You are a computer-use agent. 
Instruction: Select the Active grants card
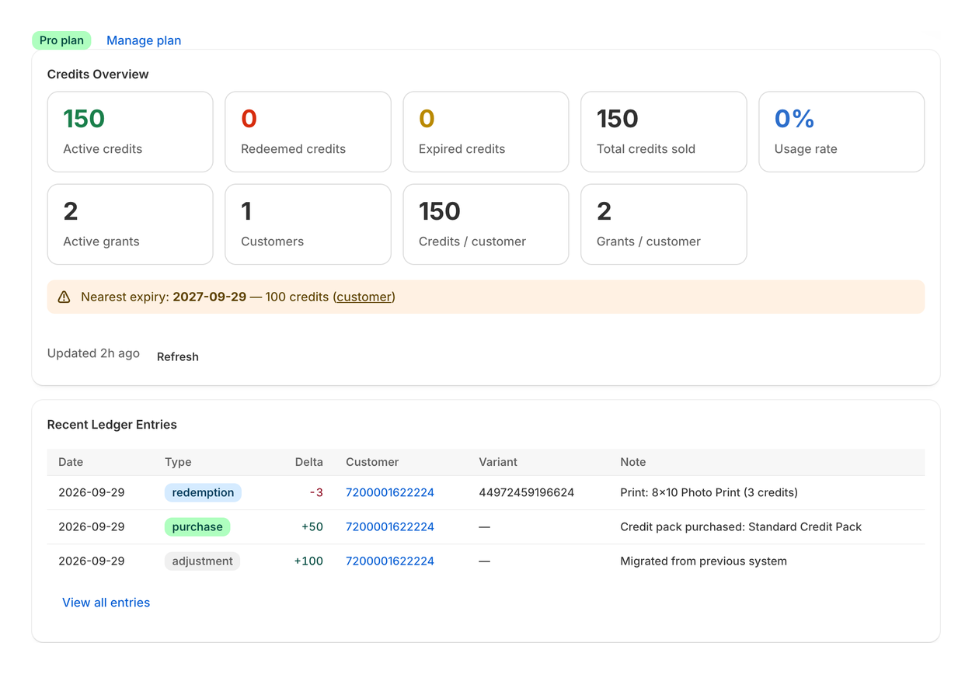tap(130, 224)
